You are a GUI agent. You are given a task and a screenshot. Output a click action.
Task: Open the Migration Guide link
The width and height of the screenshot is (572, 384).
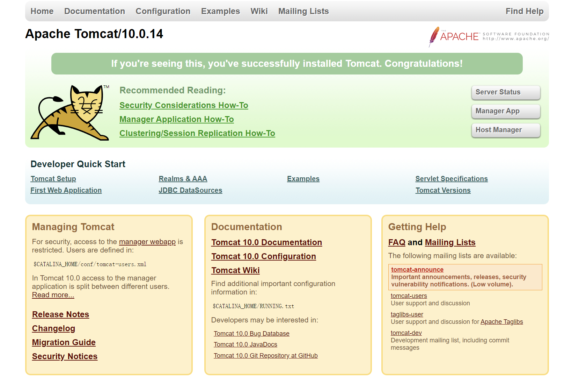pos(64,342)
